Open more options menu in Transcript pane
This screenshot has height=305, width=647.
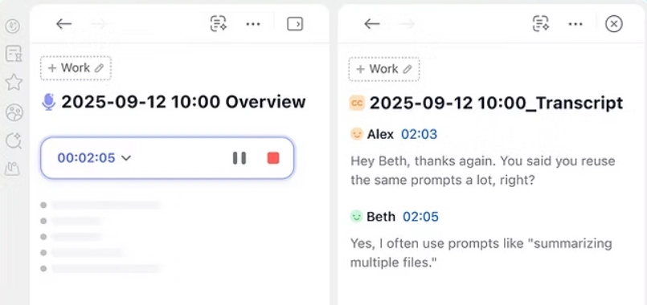(x=575, y=24)
